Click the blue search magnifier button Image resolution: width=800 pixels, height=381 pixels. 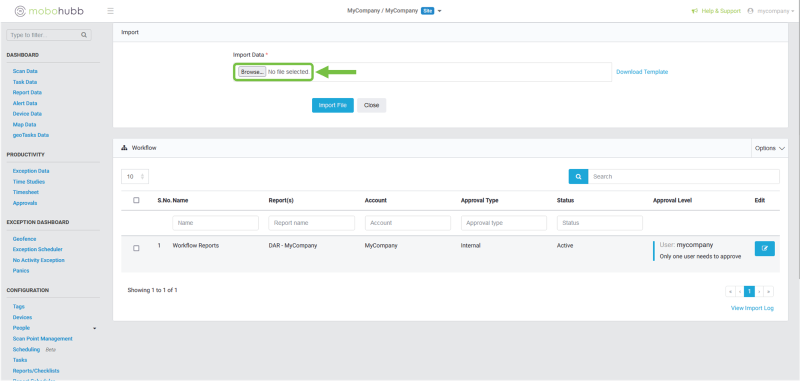click(x=578, y=176)
